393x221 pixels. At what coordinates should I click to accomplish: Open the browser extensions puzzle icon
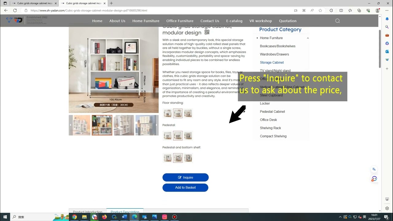(331, 10)
